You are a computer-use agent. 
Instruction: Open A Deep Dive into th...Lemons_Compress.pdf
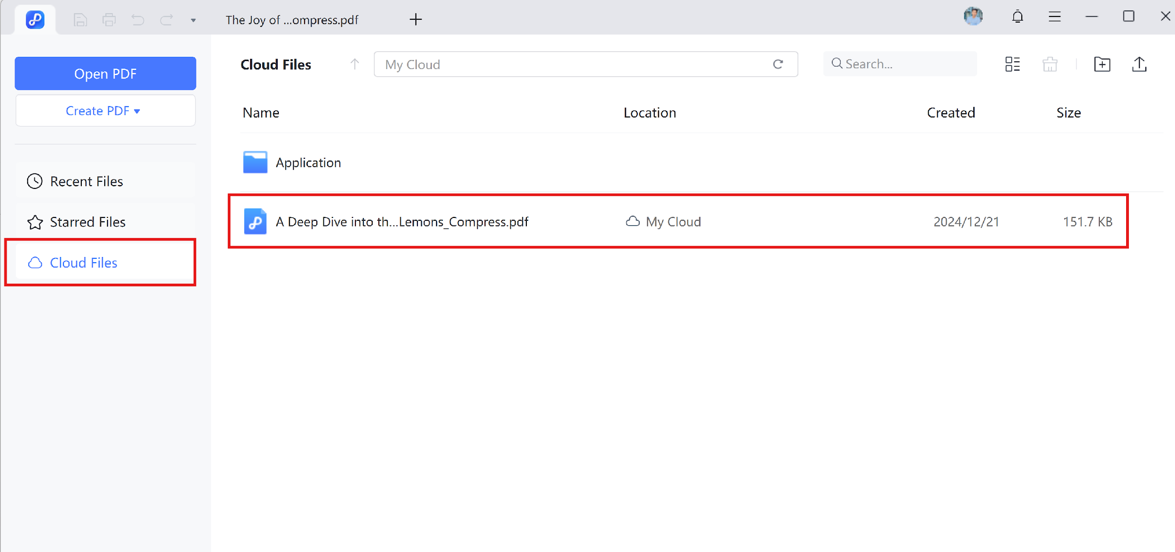click(x=402, y=221)
